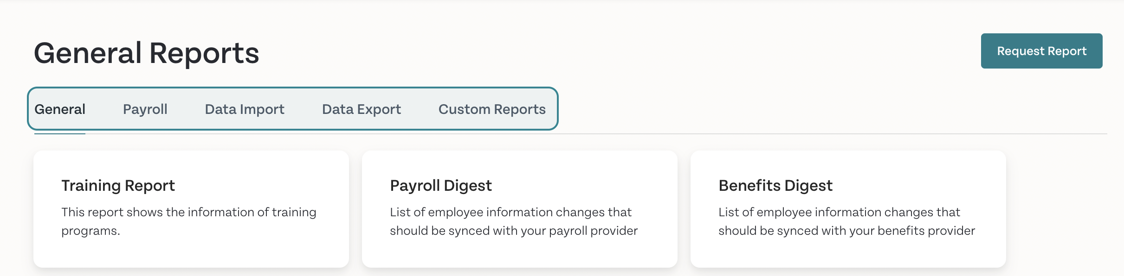Open the Payroll tab
Image resolution: width=1124 pixels, height=276 pixels.
pyautogui.click(x=145, y=109)
